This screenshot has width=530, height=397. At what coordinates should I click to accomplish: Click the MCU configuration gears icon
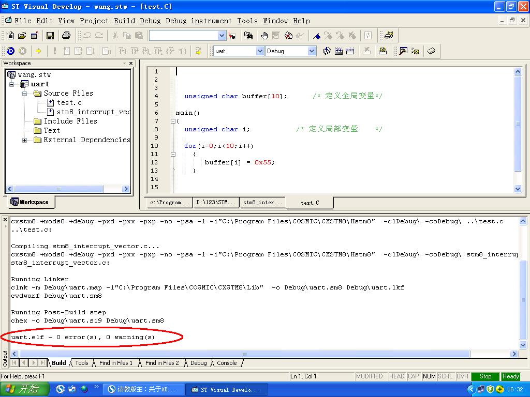(416, 51)
